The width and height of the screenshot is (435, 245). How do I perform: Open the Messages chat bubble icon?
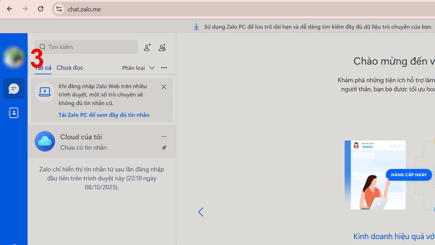pos(14,89)
